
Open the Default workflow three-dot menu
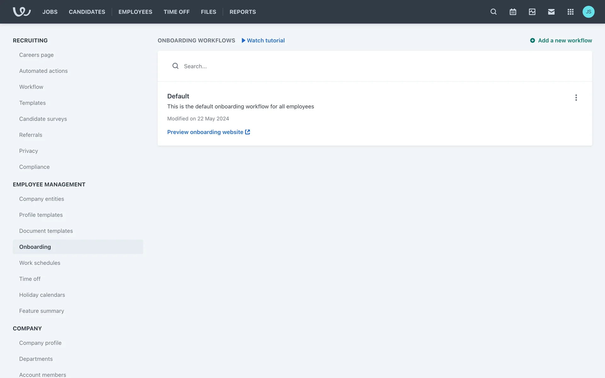[576, 98]
